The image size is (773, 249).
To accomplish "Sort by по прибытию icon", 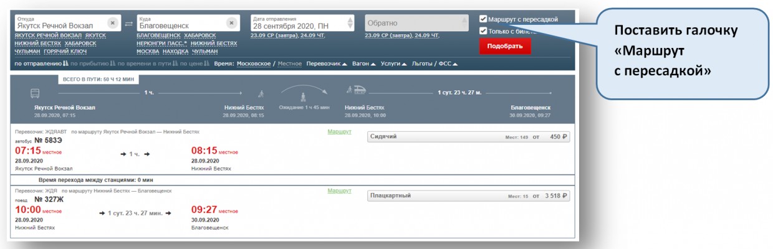I will [x=112, y=63].
